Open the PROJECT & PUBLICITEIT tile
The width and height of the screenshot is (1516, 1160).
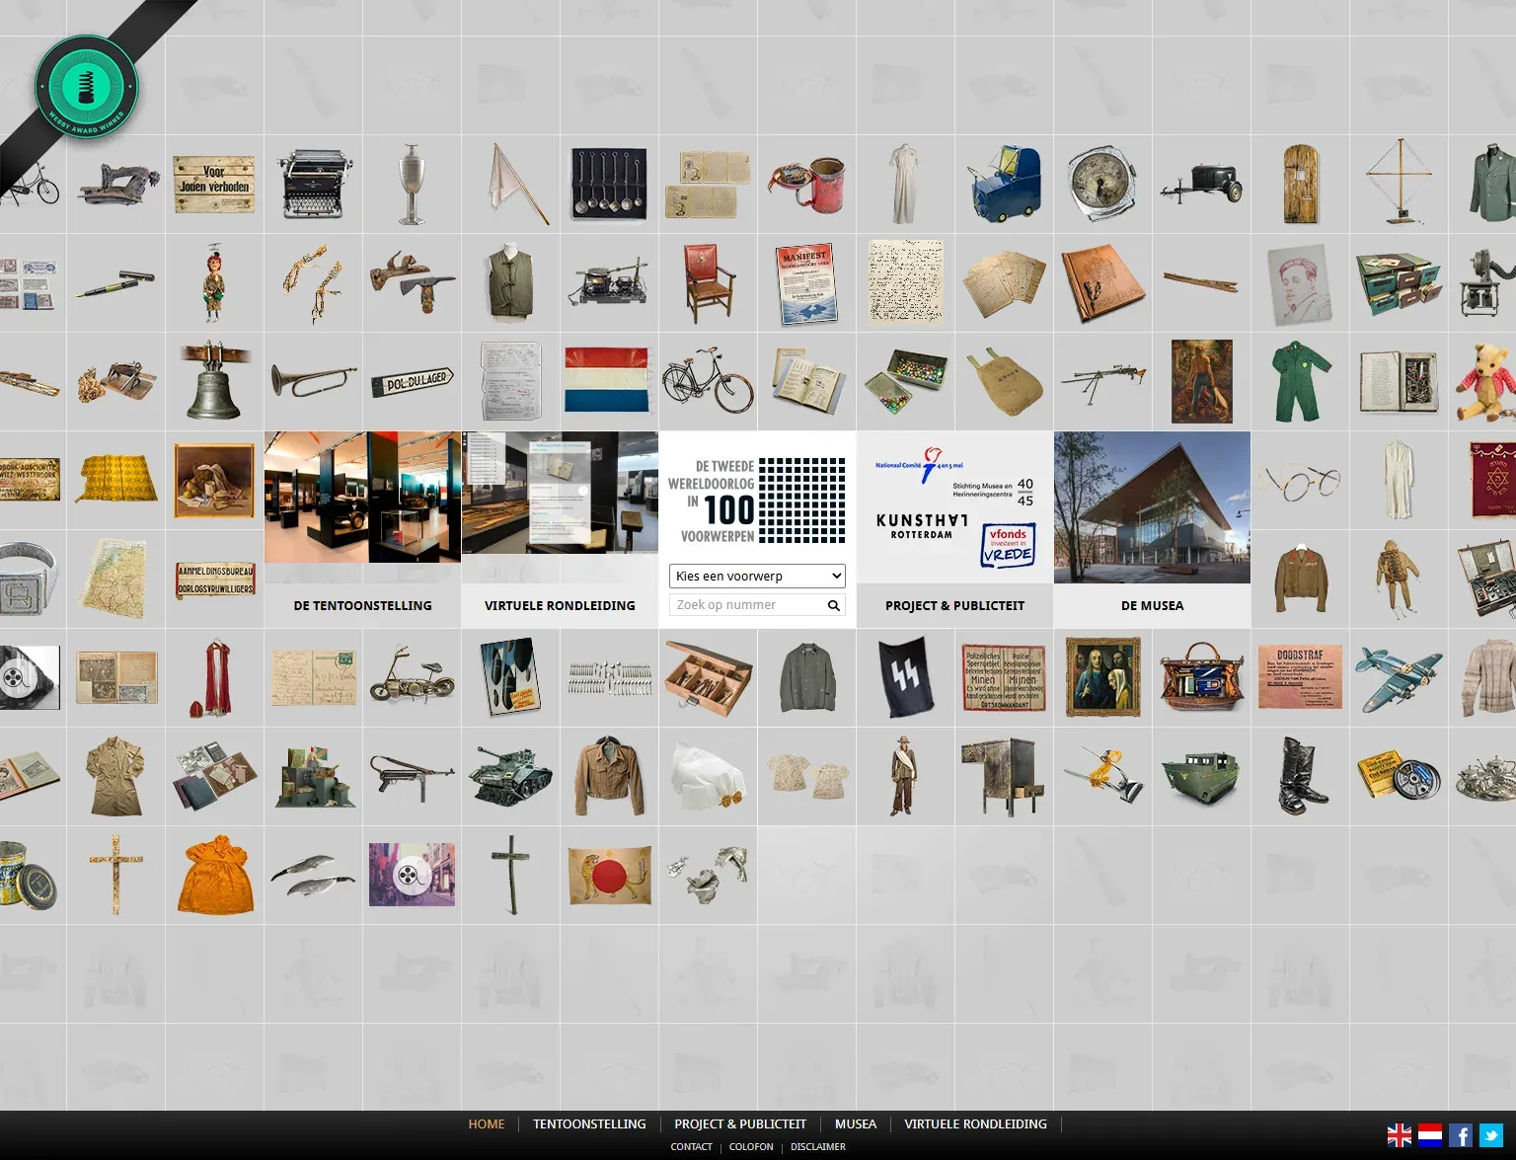[x=954, y=530]
